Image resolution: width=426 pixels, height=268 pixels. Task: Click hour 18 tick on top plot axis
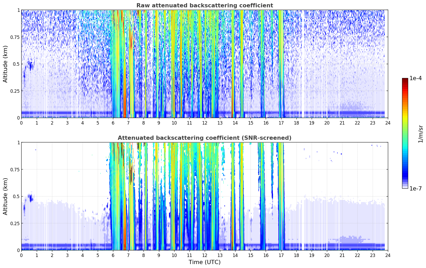(296, 123)
